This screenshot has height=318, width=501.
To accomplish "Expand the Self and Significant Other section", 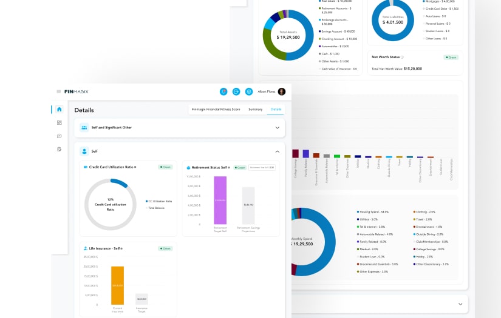I will coord(277,128).
